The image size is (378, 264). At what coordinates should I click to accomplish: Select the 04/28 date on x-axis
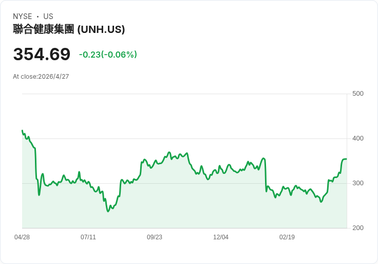click(x=22, y=237)
